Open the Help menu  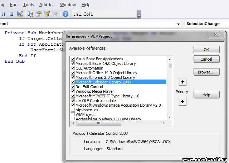pos(86,5)
